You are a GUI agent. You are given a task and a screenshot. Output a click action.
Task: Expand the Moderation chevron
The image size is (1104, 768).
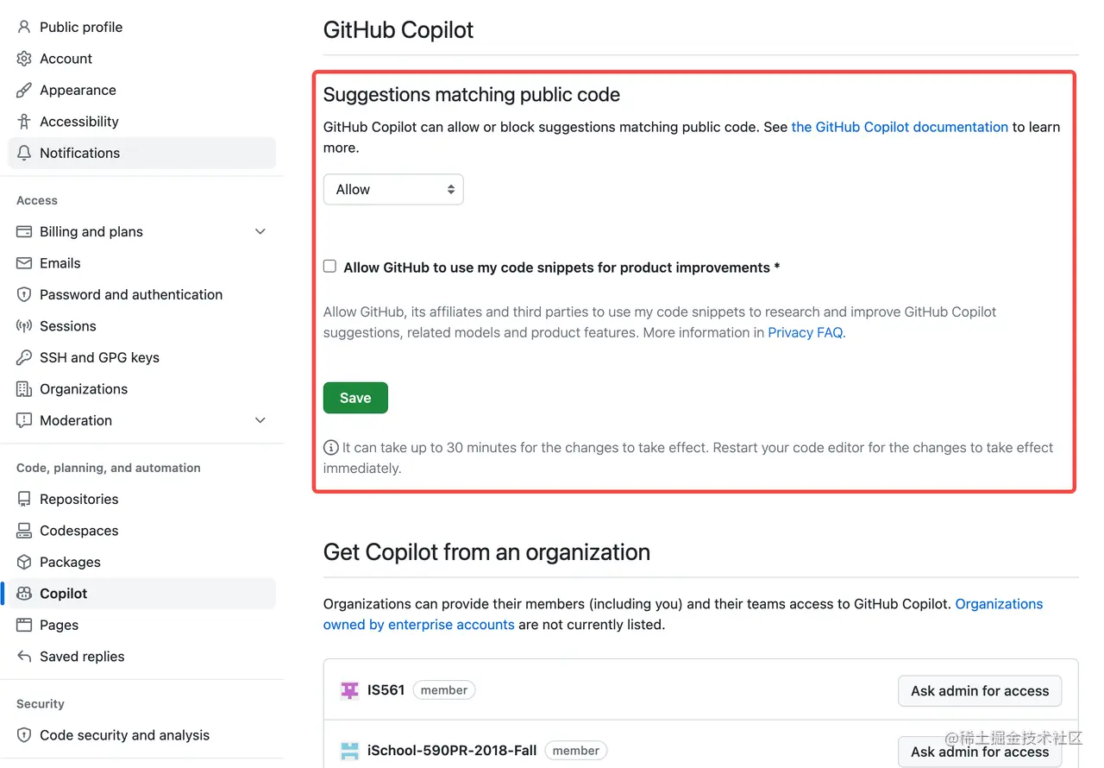260,420
